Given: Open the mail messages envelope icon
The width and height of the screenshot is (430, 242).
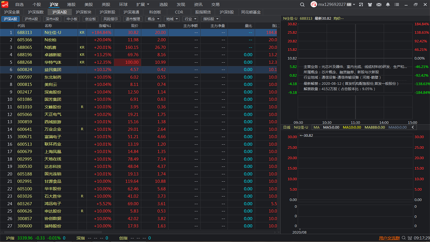Looking at the screenshot, I should coord(379,4).
